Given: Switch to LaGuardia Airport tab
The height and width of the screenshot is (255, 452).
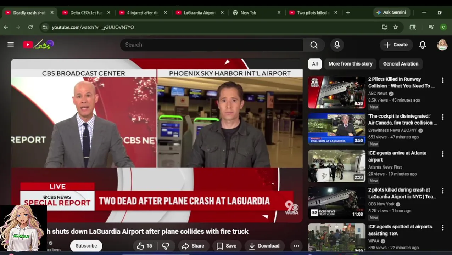Looking at the screenshot, I should click(200, 13).
